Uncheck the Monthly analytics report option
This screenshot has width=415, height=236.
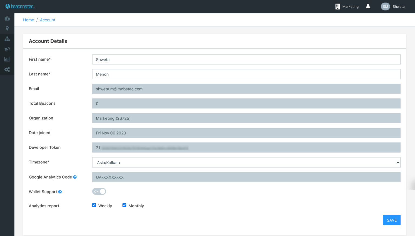click(x=124, y=205)
